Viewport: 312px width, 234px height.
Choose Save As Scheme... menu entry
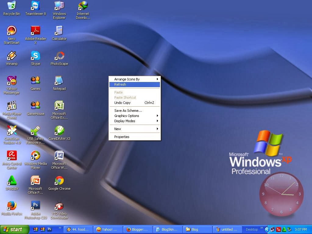click(135, 111)
